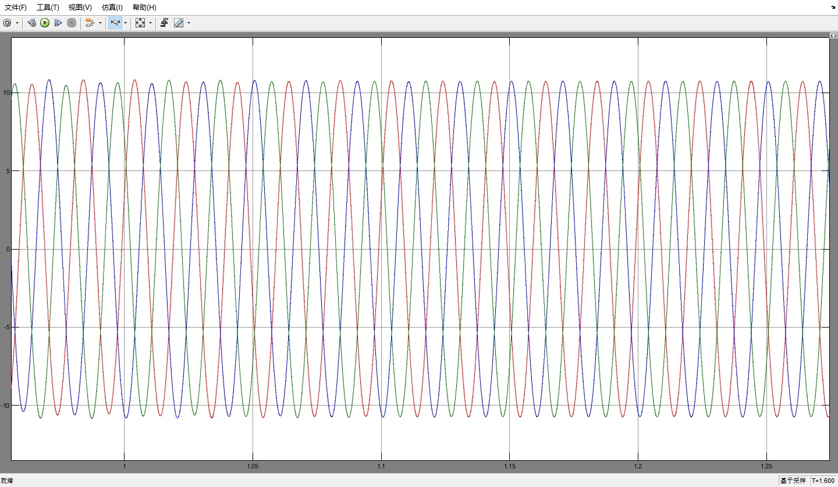Run the simulation with the green play button
The height and width of the screenshot is (487, 838).
45,23
